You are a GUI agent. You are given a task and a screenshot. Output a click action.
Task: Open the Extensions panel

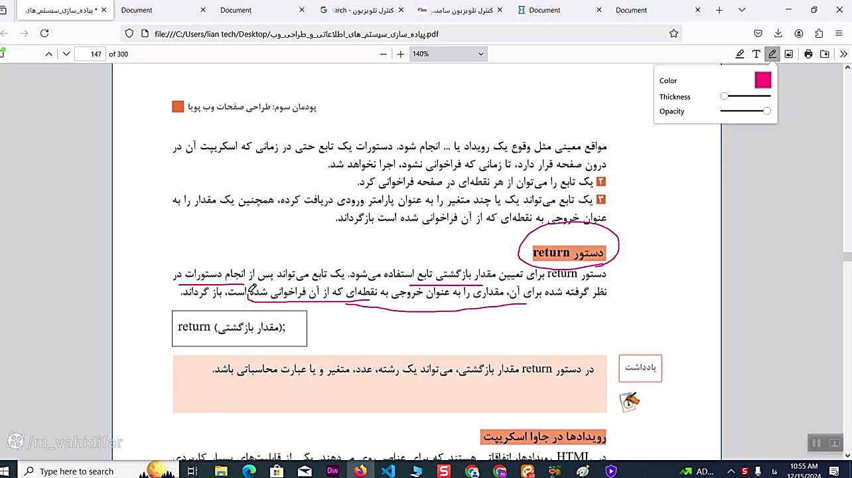(x=819, y=33)
